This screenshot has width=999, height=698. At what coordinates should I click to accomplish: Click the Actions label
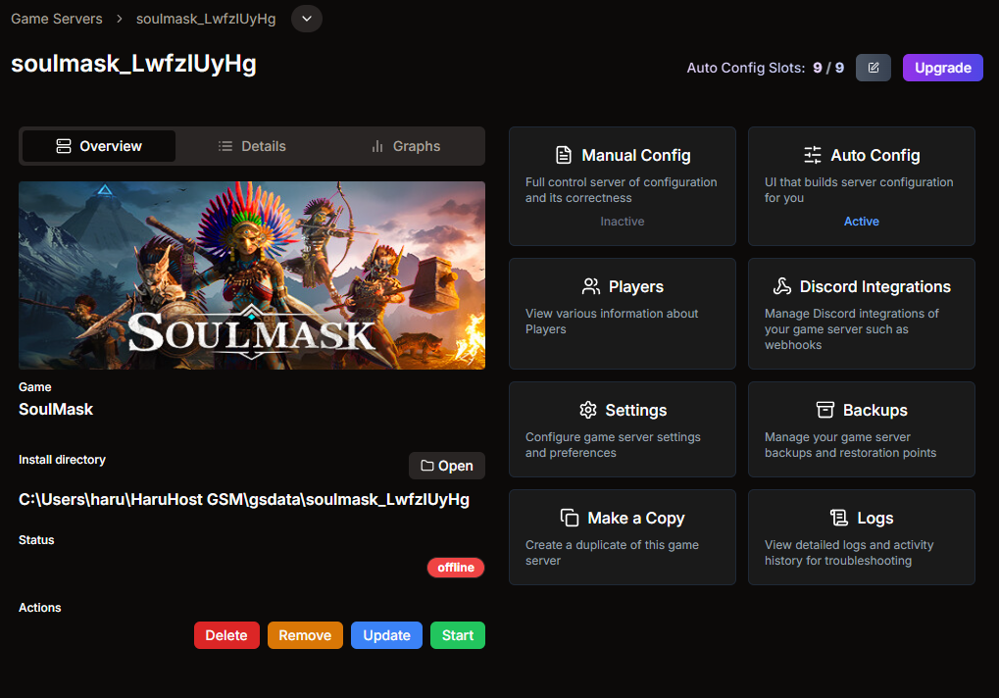pyautogui.click(x=39, y=608)
